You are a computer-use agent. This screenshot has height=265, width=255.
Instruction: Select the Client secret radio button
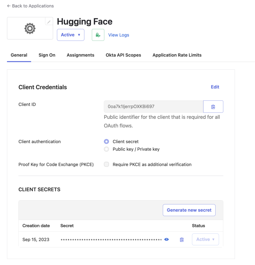[107, 142]
